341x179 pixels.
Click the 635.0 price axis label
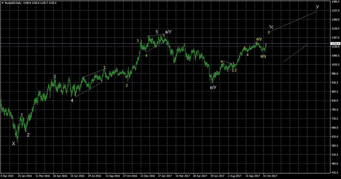335,137
